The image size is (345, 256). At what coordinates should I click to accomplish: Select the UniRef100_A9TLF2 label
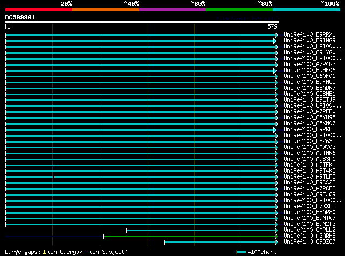tap(309, 177)
